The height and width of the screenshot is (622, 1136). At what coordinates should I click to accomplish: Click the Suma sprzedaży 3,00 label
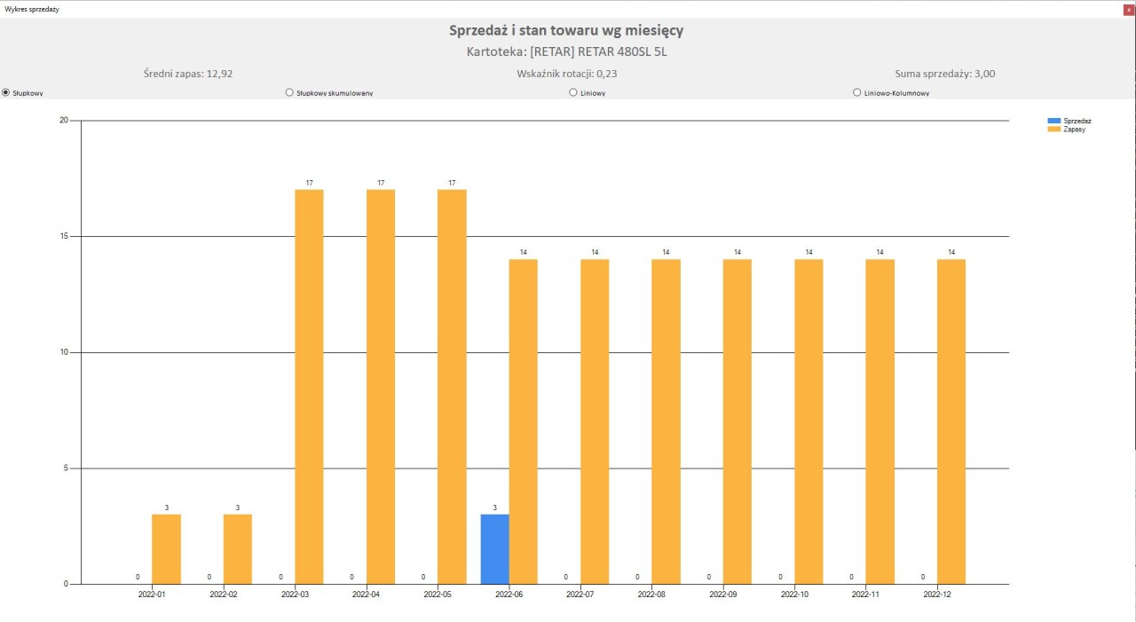pyautogui.click(x=945, y=74)
